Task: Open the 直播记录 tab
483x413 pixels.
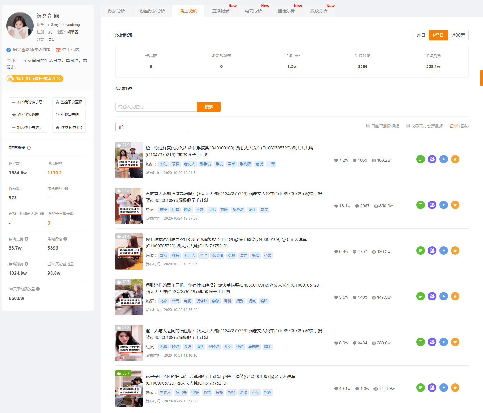Action: tap(220, 11)
